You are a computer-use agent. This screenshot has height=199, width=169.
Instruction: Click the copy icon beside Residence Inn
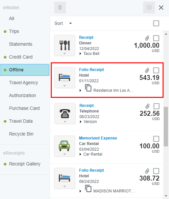click(x=88, y=88)
